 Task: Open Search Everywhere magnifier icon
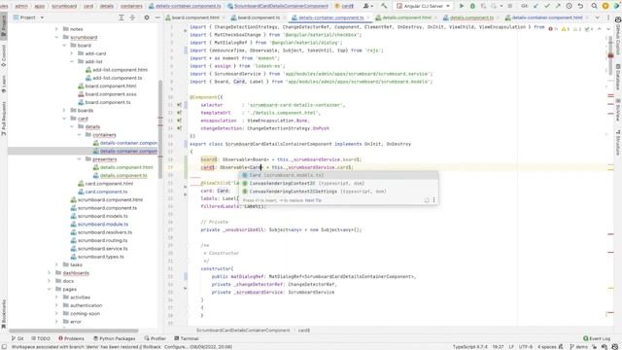tap(594, 6)
